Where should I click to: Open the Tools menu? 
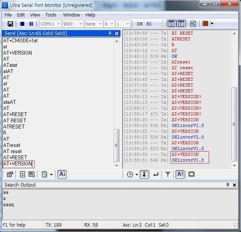pos(51,15)
